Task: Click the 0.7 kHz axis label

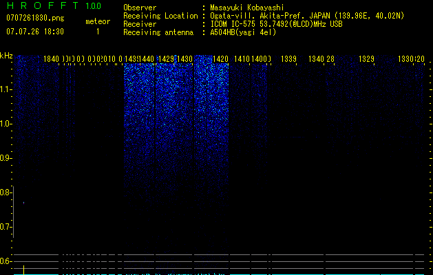Action: (x=6, y=227)
